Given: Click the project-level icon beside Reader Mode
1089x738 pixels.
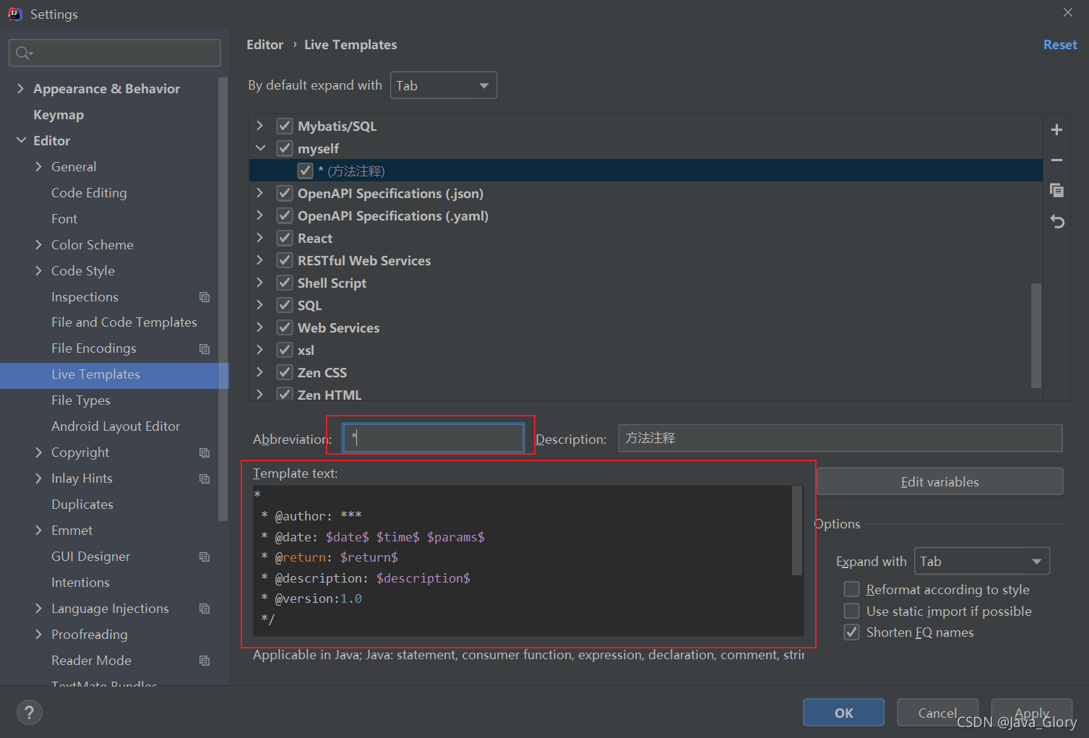Looking at the screenshot, I should click(x=205, y=661).
